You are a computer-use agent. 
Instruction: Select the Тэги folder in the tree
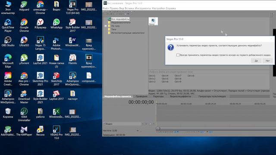tap(114, 29)
